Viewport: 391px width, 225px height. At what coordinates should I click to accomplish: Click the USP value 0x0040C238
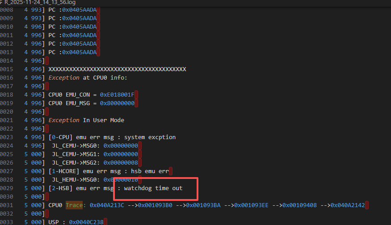click(86, 222)
